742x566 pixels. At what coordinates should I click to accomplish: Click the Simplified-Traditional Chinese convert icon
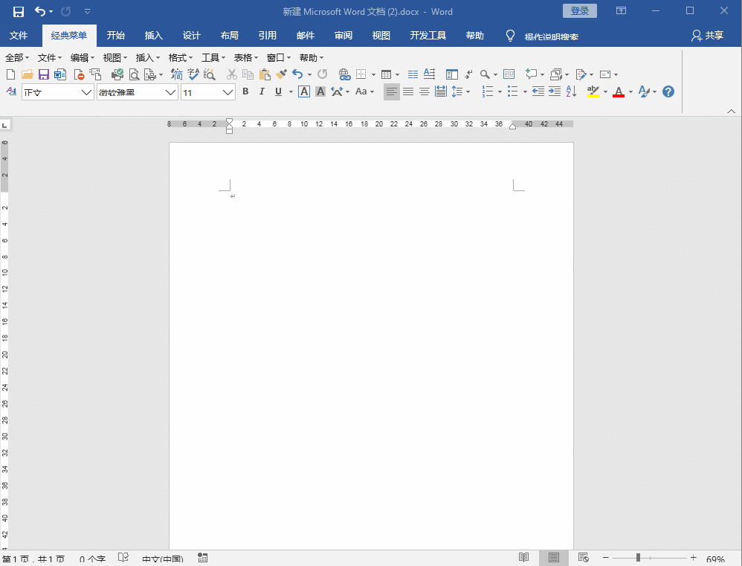pos(177,74)
